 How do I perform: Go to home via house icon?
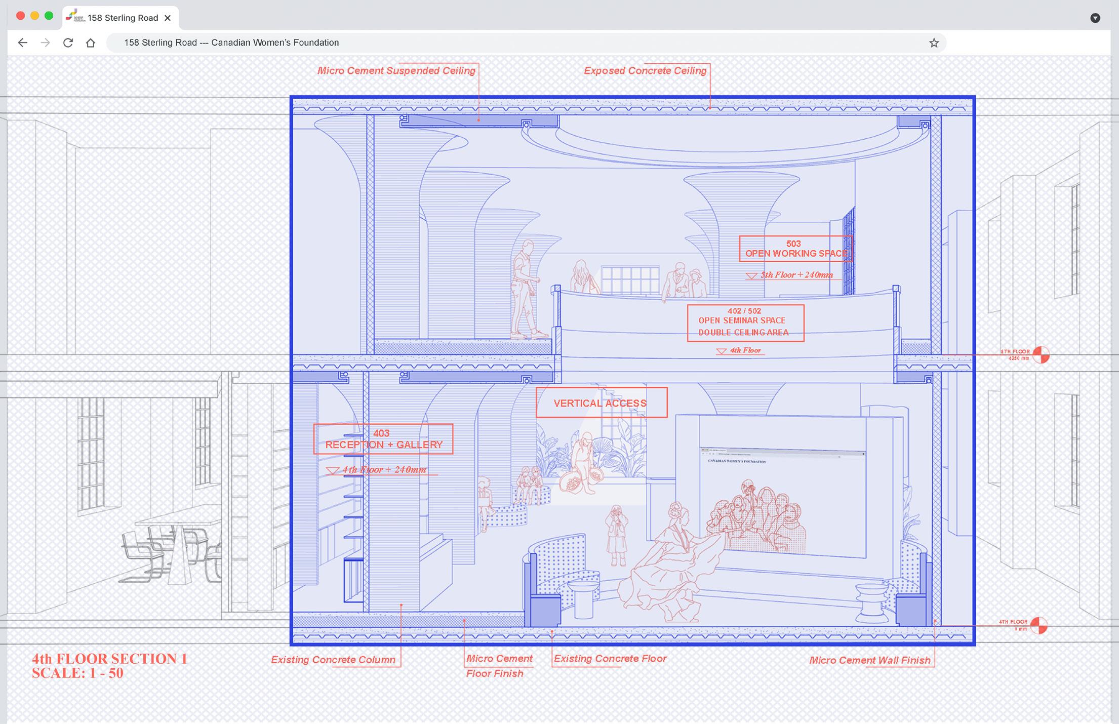coord(91,43)
